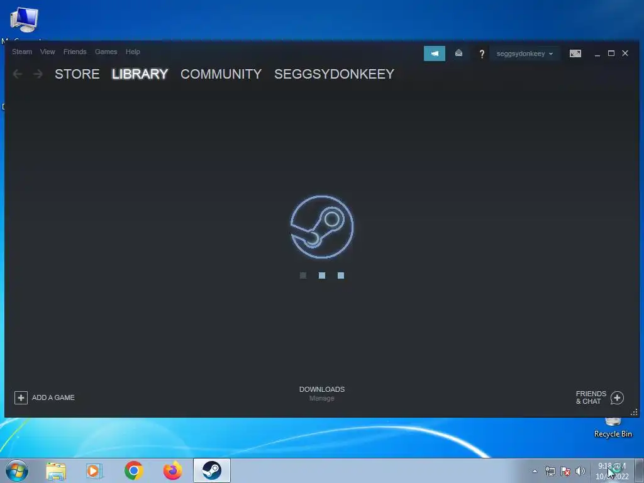The image size is (644, 483).
Task: Click the question mark help icon
Action: tap(482, 54)
